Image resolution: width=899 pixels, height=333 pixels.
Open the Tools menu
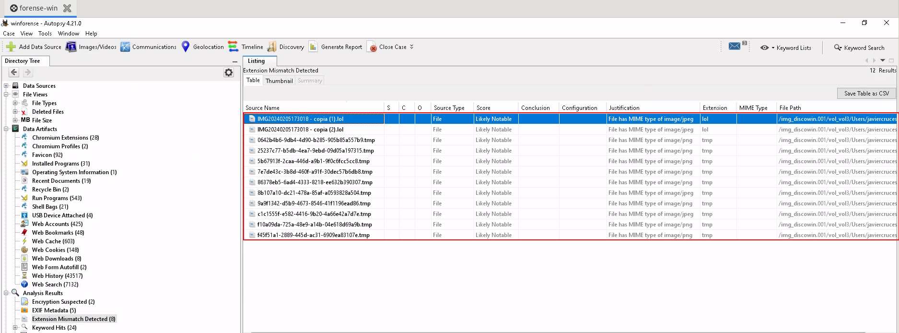45,34
